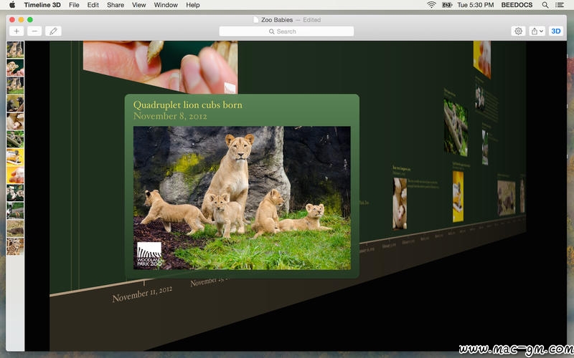Click the remove event minus button

(x=34, y=31)
